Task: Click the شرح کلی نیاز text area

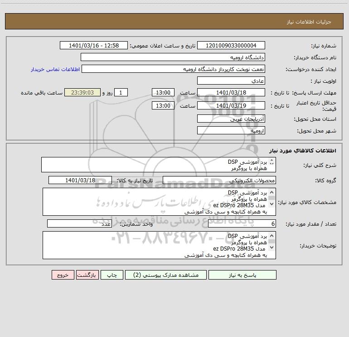Action: 159,165
